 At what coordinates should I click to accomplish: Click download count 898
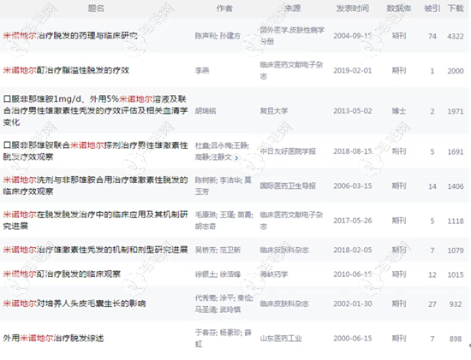click(456, 339)
